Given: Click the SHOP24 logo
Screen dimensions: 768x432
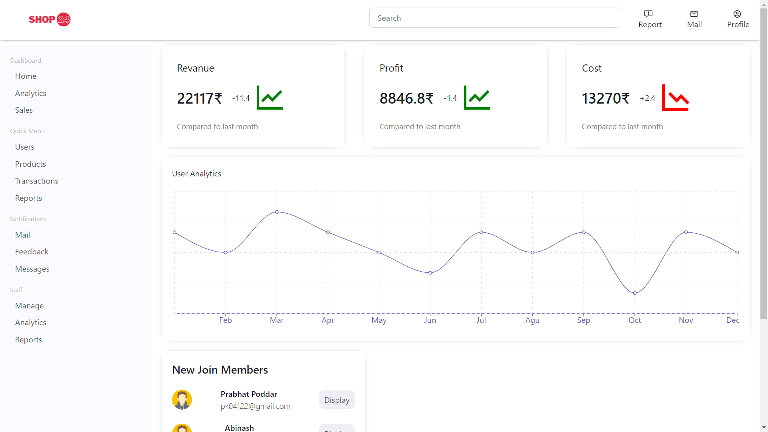Looking at the screenshot, I should coord(50,19).
